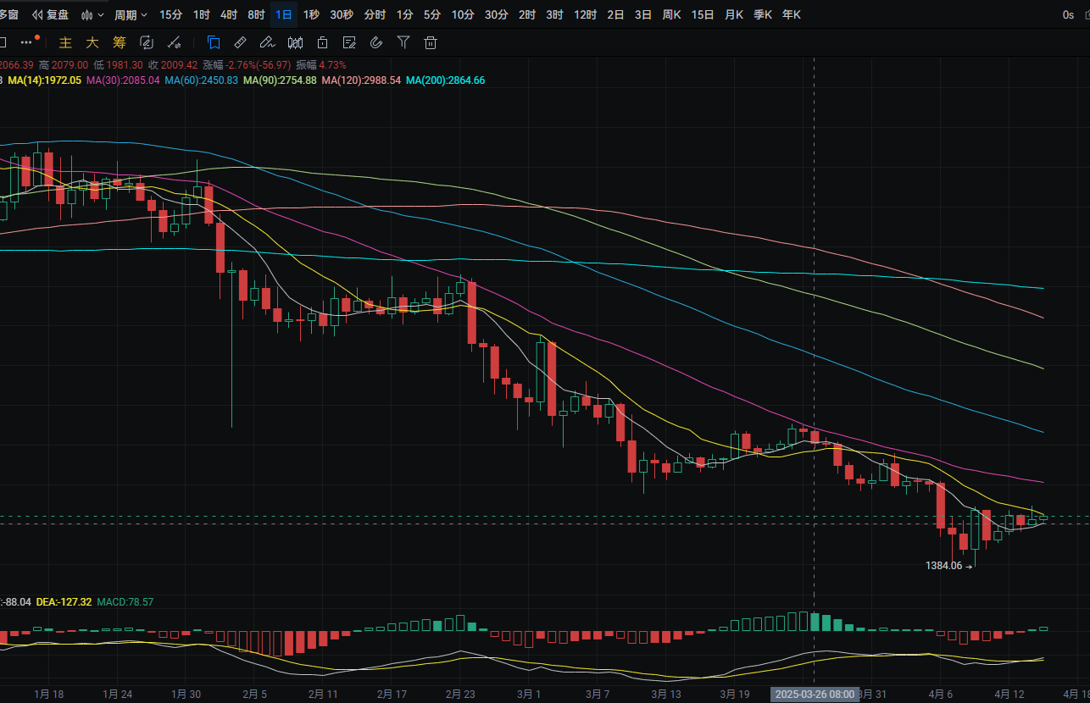
Task: Click the paperclip attachment icon
Action: point(376,42)
